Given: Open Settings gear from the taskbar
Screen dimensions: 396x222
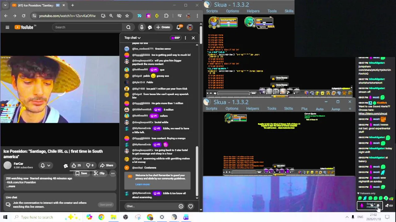Looking at the screenshot, I should (x=162, y=217).
